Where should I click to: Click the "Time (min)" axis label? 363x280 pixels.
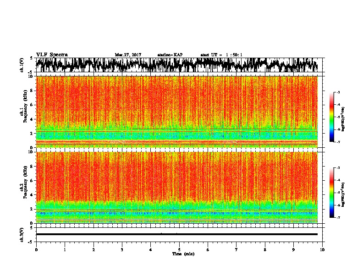click(183, 254)
